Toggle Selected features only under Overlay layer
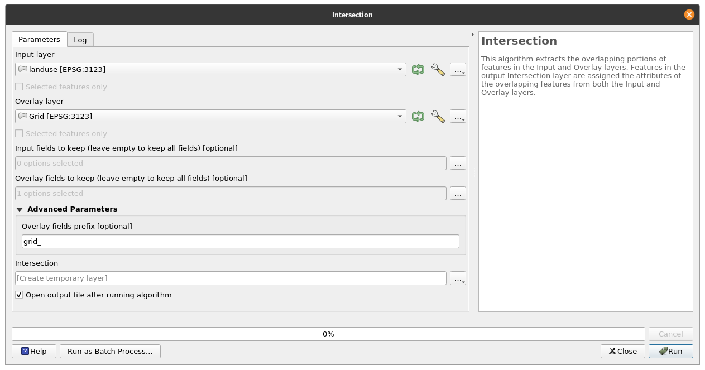This screenshot has height=370, width=705. tap(18, 133)
